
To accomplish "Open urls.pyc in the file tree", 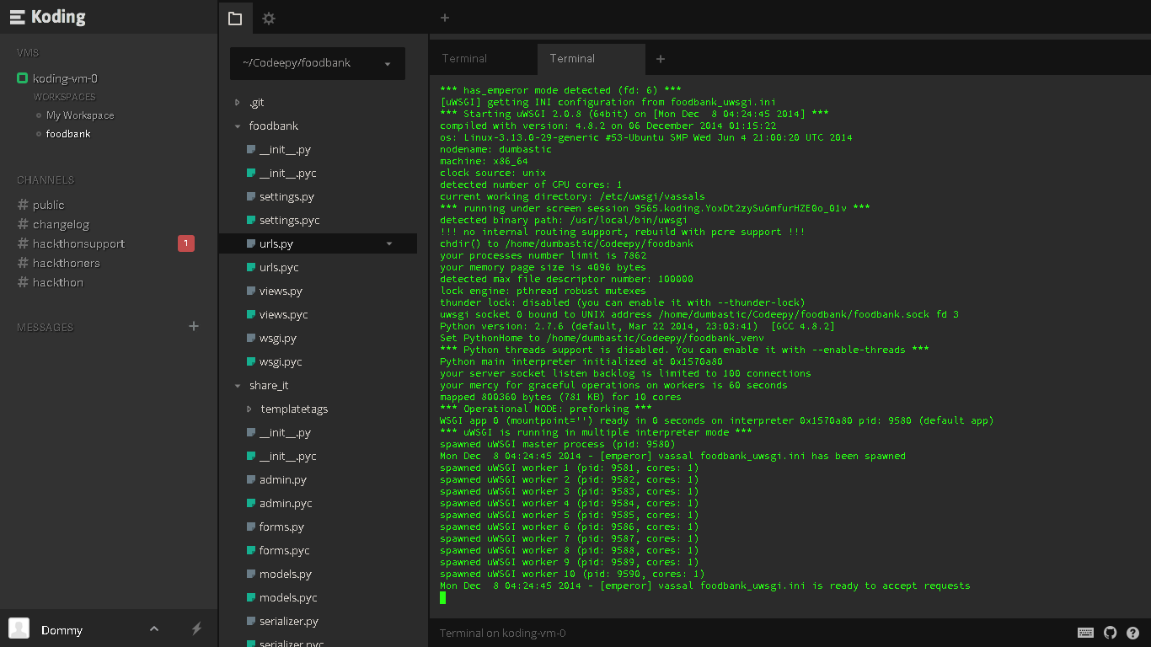I will [x=279, y=267].
